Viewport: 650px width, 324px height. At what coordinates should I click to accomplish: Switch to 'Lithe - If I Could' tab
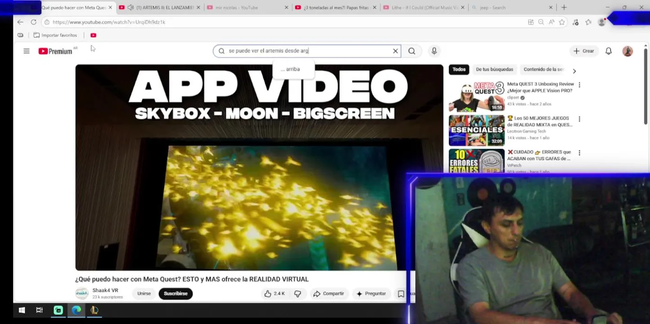tap(424, 8)
